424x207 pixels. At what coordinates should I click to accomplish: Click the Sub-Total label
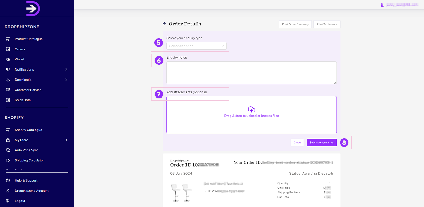[283, 197]
